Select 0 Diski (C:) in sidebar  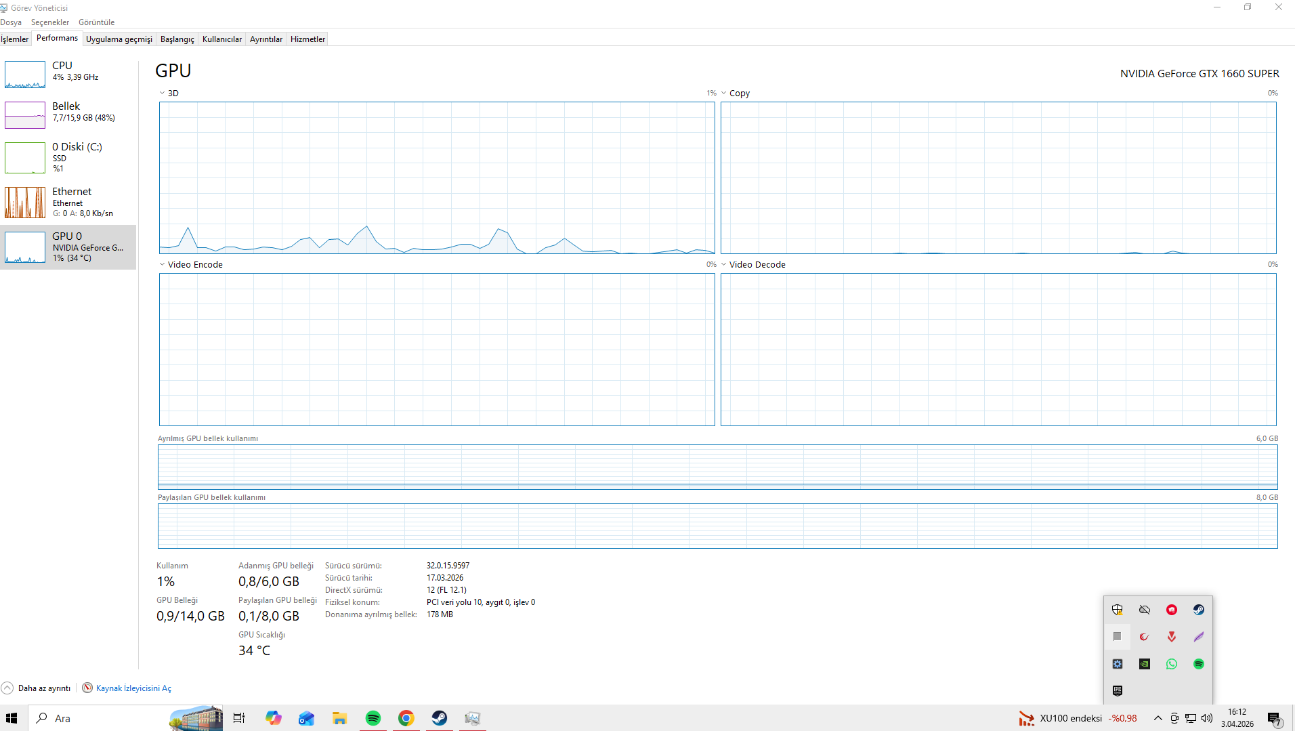click(68, 157)
